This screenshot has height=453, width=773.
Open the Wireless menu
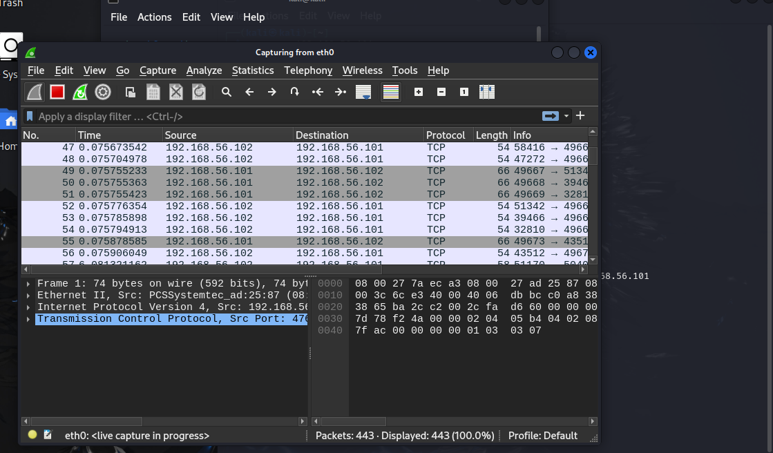click(x=363, y=70)
